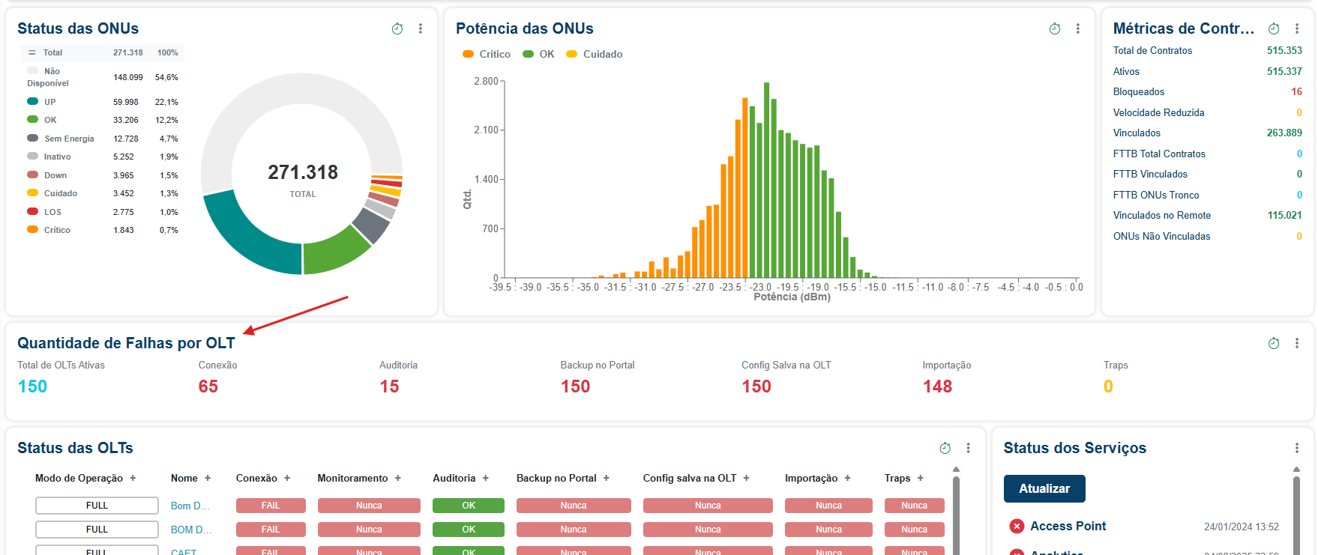Screen dimensions: 1318x555
Task: Toggle the Cuidado series in the chart legend
Action: click(595, 54)
